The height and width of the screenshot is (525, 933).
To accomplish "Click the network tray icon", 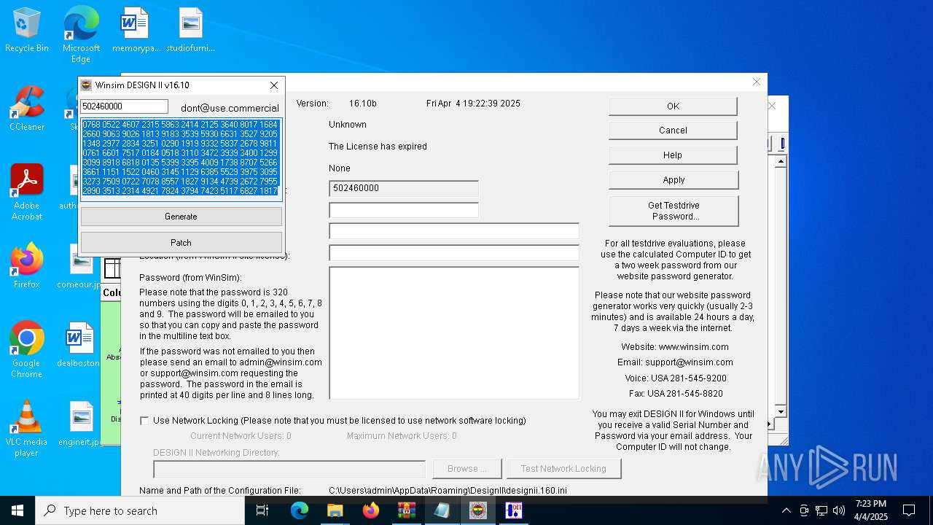I will 821,510.
